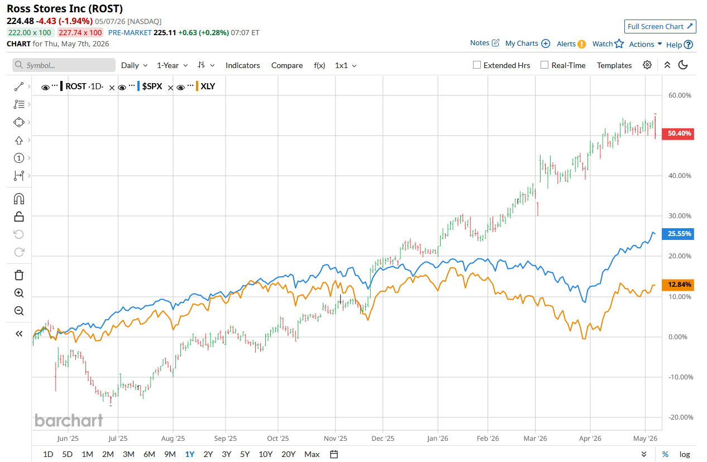Click the Full Screen Chart button
Viewport: 707px width, 462px height.
tap(660, 26)
